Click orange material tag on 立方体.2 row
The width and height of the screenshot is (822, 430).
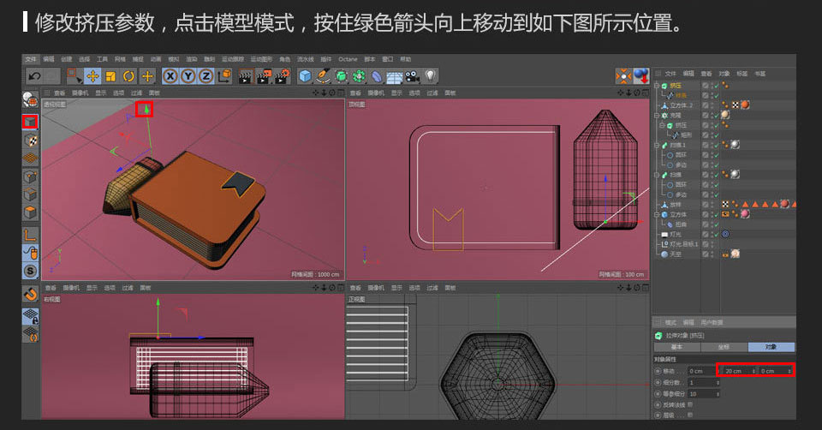tap(744, 105)
